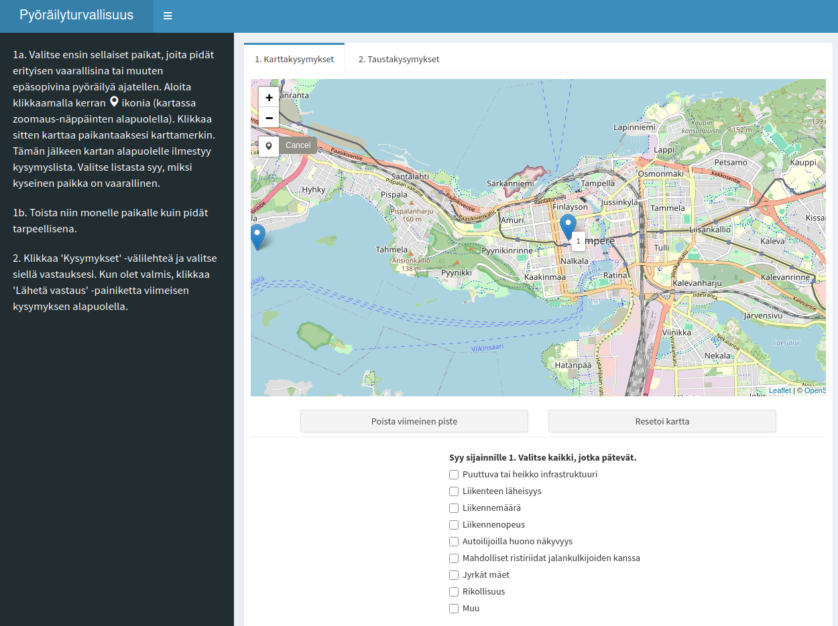
Task: Click the Viikinsaari label on map
Action: tap(487, 349)
